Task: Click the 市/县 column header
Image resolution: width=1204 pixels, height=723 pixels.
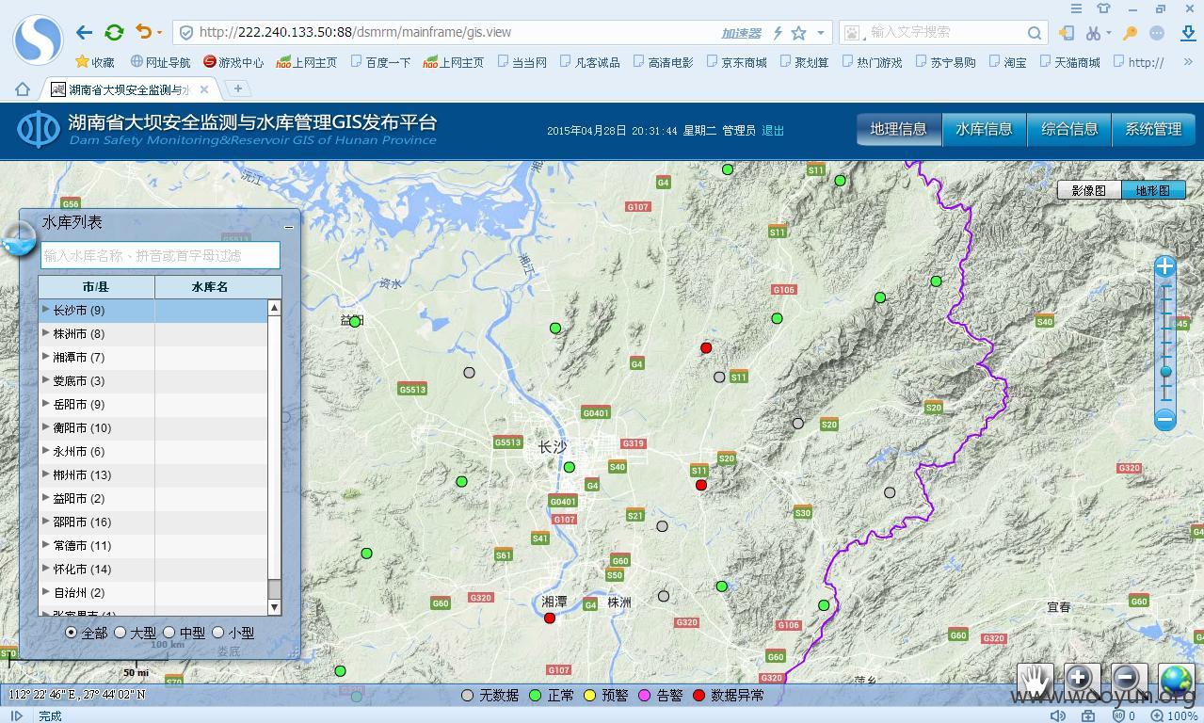Action: pyautogui.click(x=96, y=287)
